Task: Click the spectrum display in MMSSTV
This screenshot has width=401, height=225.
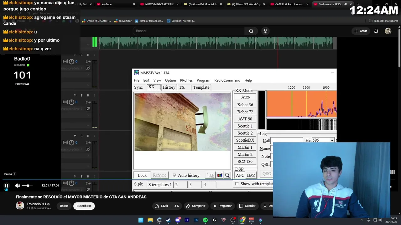Action: [x=301, y=104]
